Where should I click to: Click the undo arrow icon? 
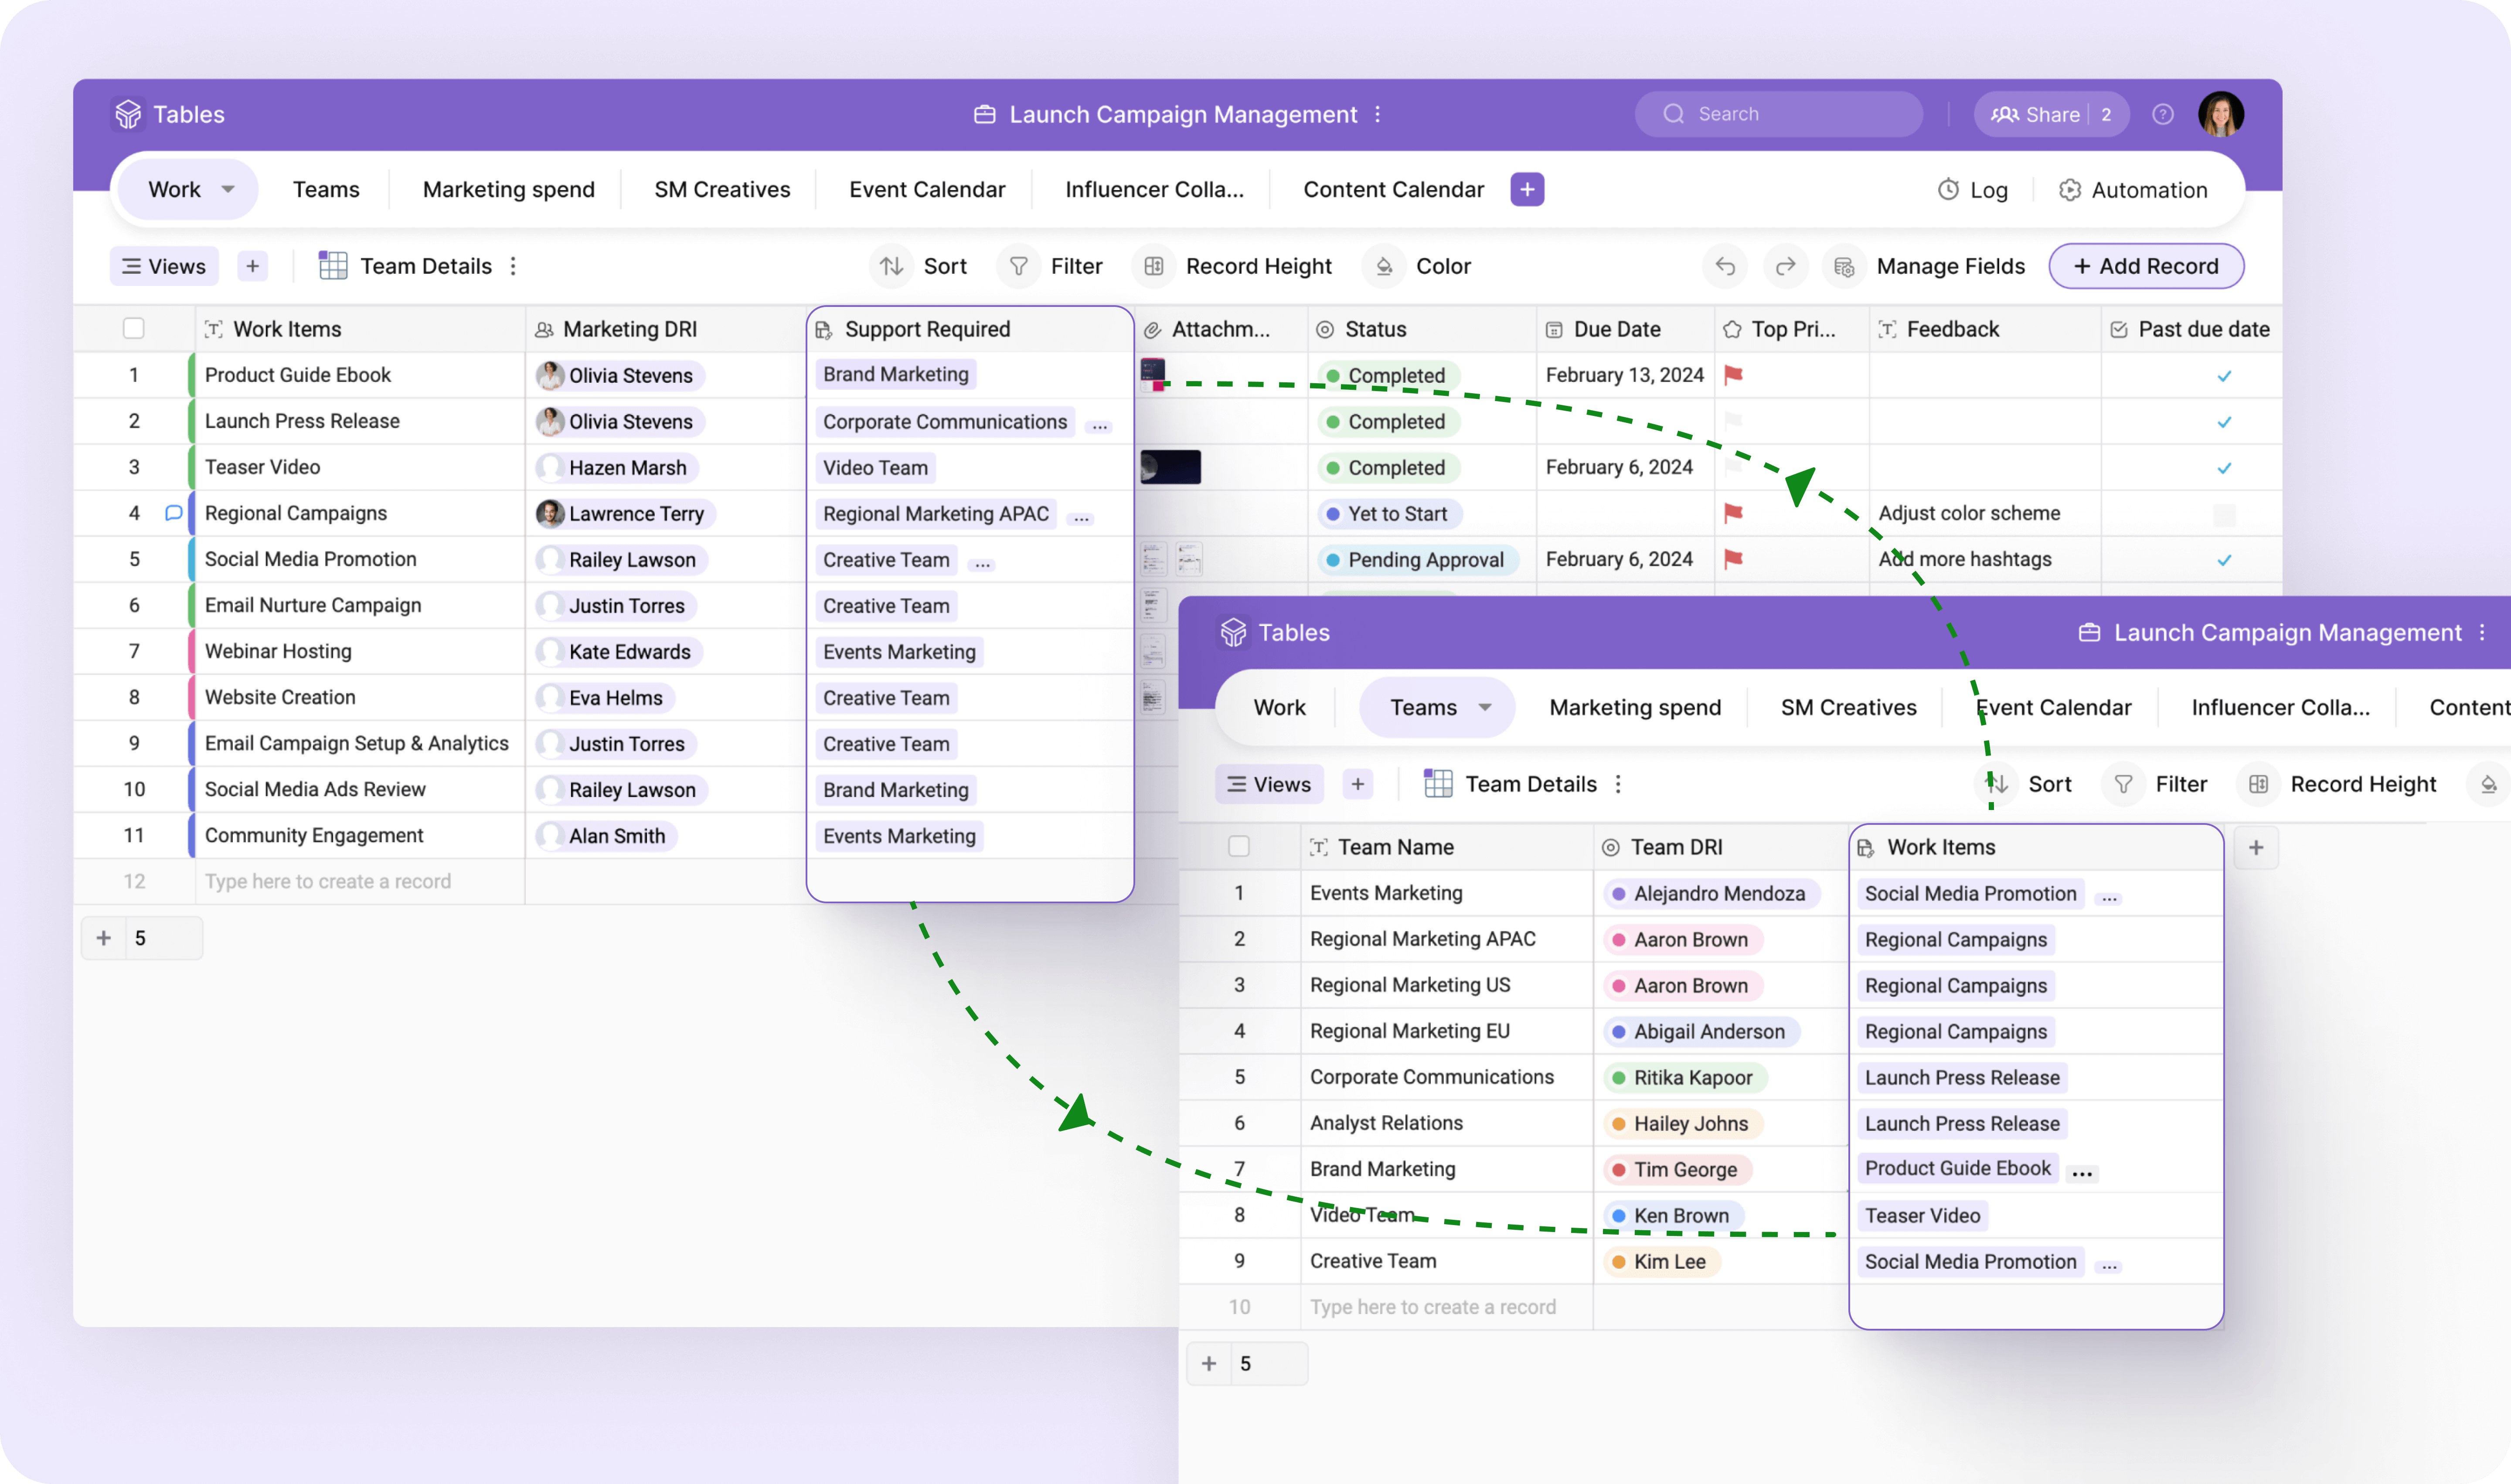1725,266
